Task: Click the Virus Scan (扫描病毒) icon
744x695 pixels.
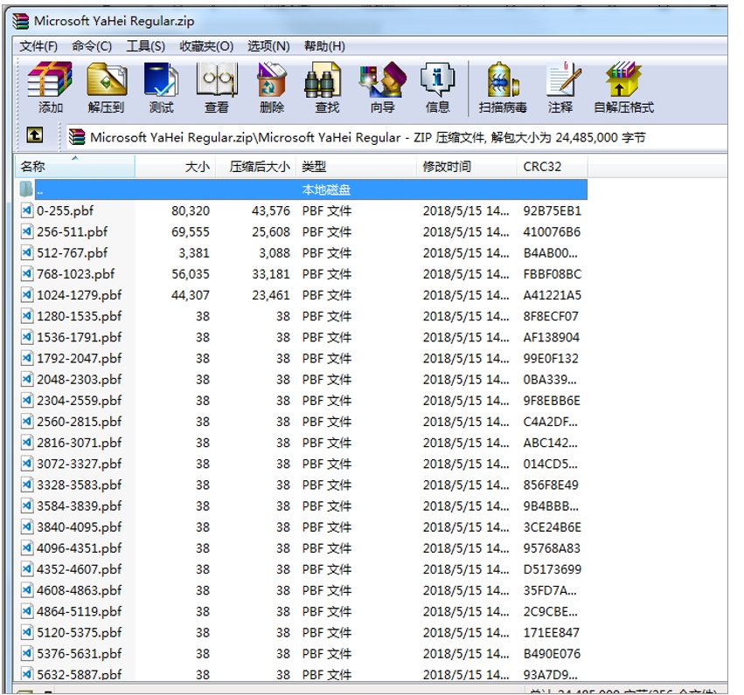Action: [x=503, y=87]
